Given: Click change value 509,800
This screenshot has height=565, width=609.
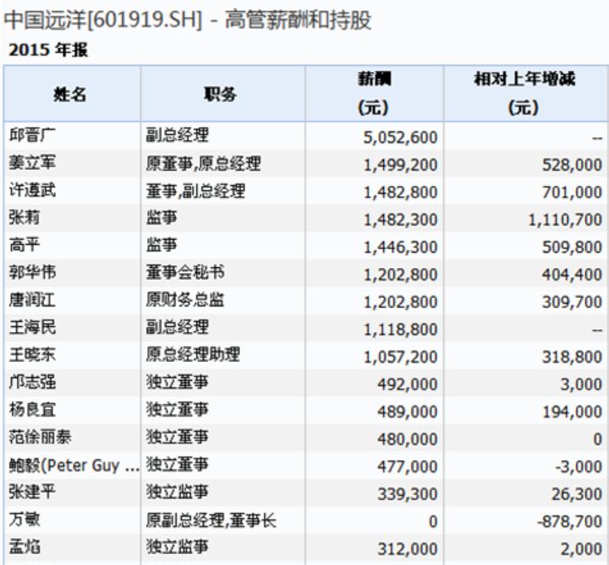Looking at the screenshot, I should [x=572, y=248].
